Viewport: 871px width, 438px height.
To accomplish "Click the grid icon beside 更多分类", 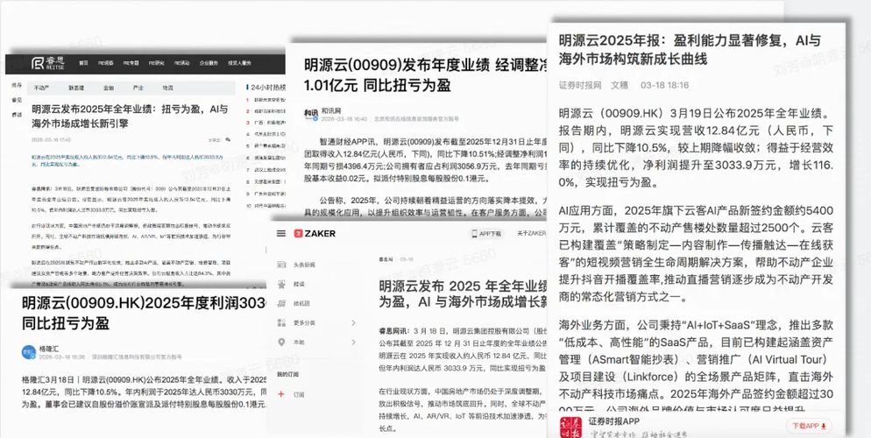I will 281,322.
